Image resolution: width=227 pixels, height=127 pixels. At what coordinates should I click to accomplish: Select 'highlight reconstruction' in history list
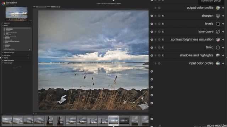(10, 36)
